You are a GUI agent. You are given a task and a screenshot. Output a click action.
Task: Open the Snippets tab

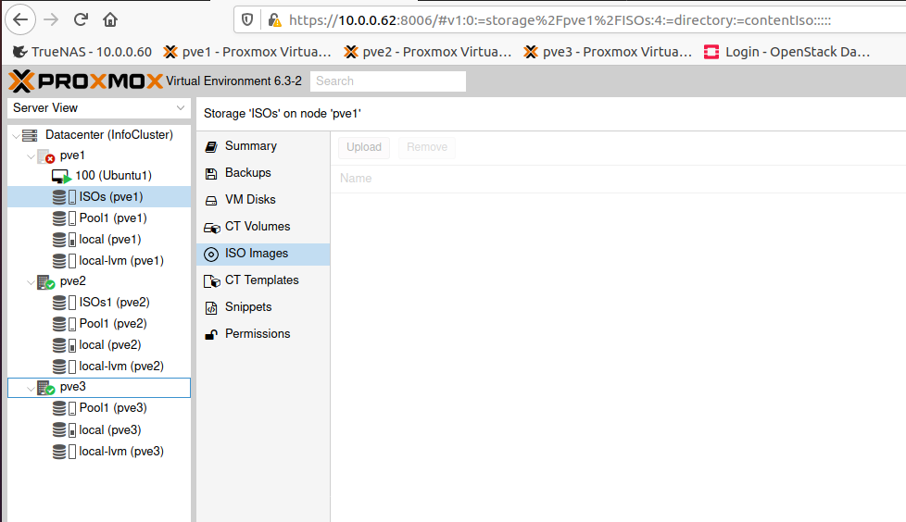point(263,307)
